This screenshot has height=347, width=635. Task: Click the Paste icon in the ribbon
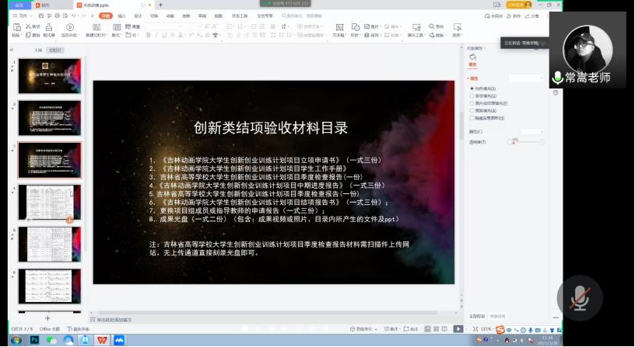16,26
